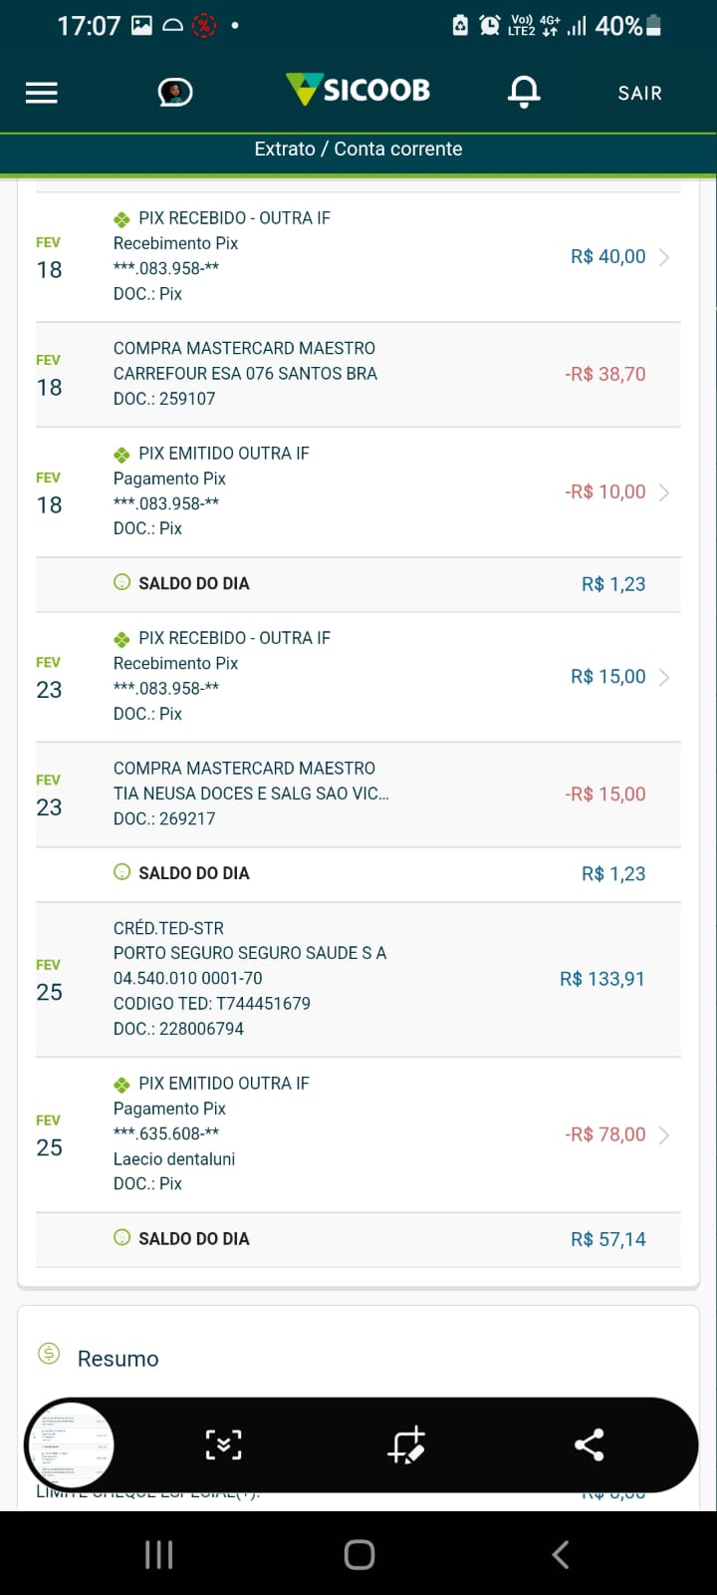The width and height of the screenshot is (717, 1595).
Task: Tap the scroll capture icon
Action: click(223, 1444)
